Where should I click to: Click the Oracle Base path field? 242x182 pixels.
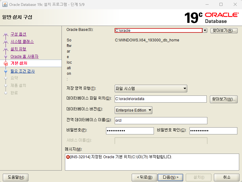click(x=159, y=31)
